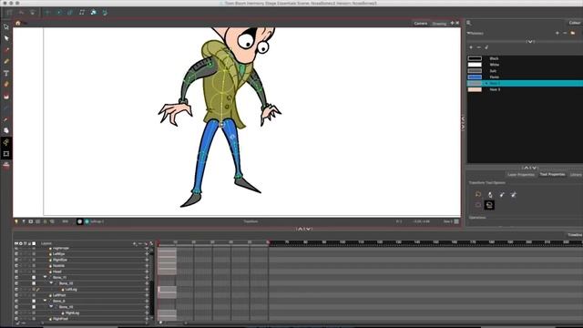Image resolution: width=583 pixels, height=328 pixels.
Task: Collapse the bone layer directly above LeftLeg
Action: click(51, 283)
